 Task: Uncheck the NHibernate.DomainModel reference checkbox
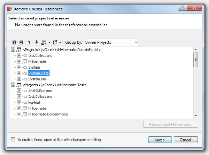(x=19, y=114)
